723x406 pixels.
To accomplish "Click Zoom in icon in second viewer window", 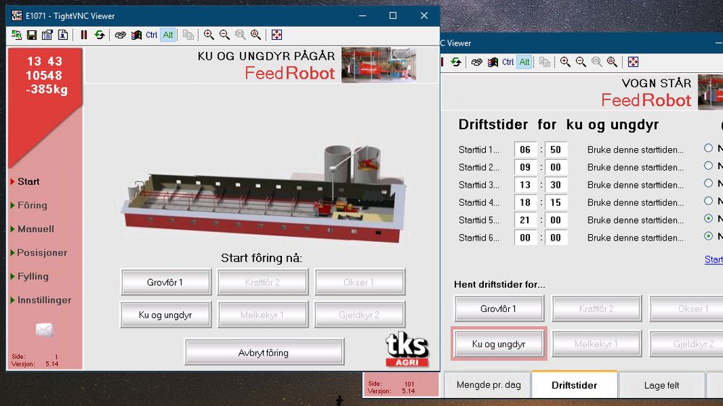I will pyautogui.click(x=565, y=62).
